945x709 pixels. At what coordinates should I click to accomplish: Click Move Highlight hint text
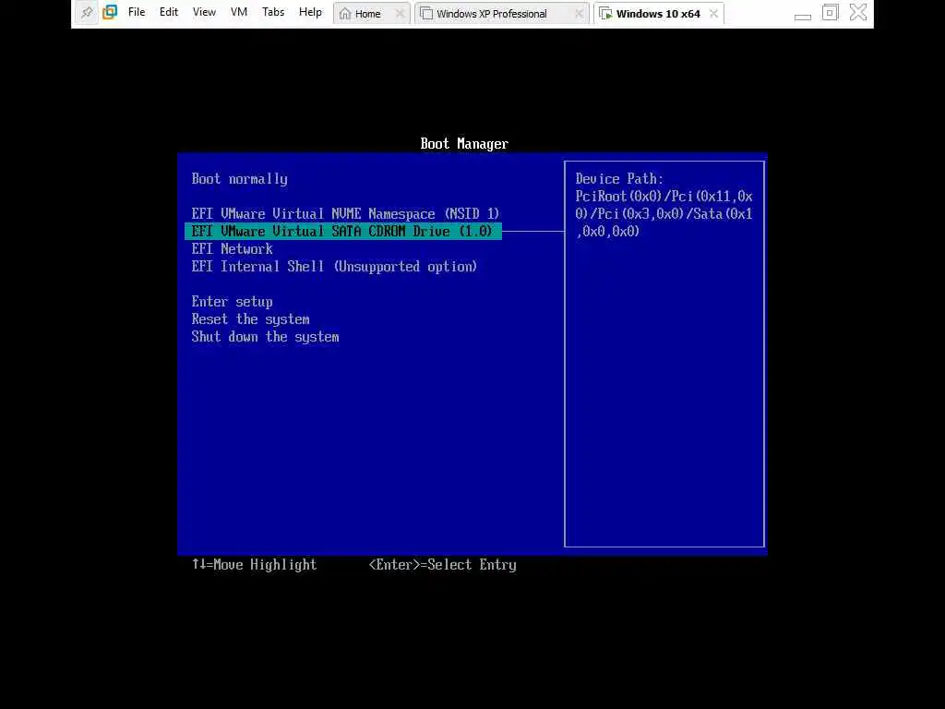[x=255, y=565]
